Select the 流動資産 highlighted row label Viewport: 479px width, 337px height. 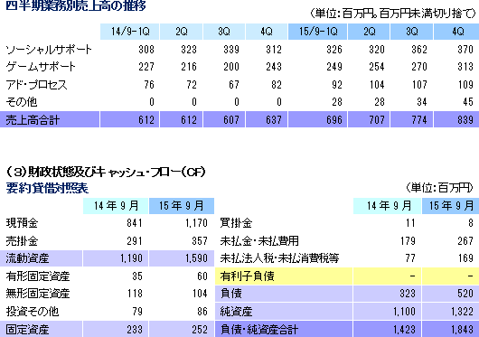click(x=27, y=258)
